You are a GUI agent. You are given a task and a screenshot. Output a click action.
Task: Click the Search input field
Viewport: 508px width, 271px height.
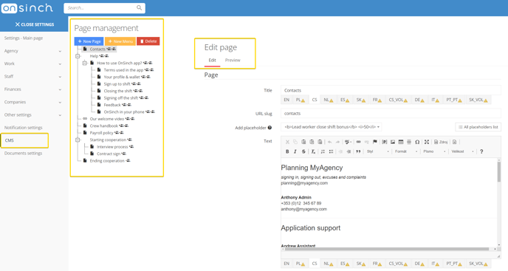[x=104, y=8]
